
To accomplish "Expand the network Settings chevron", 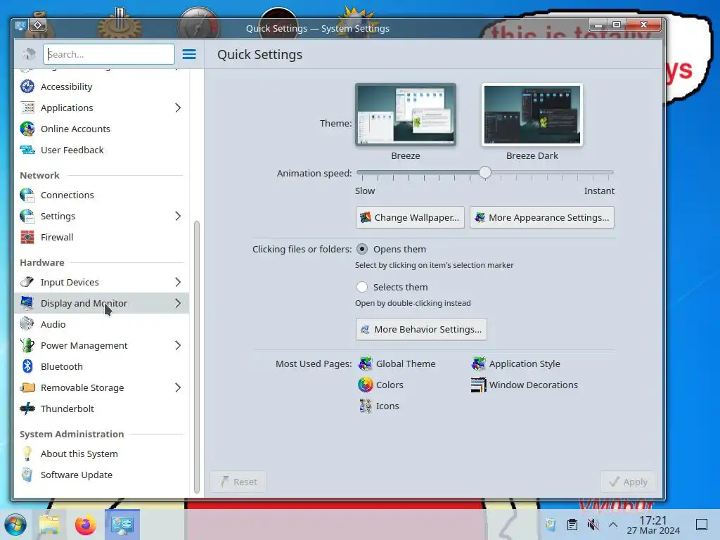I will click(178, 216).
